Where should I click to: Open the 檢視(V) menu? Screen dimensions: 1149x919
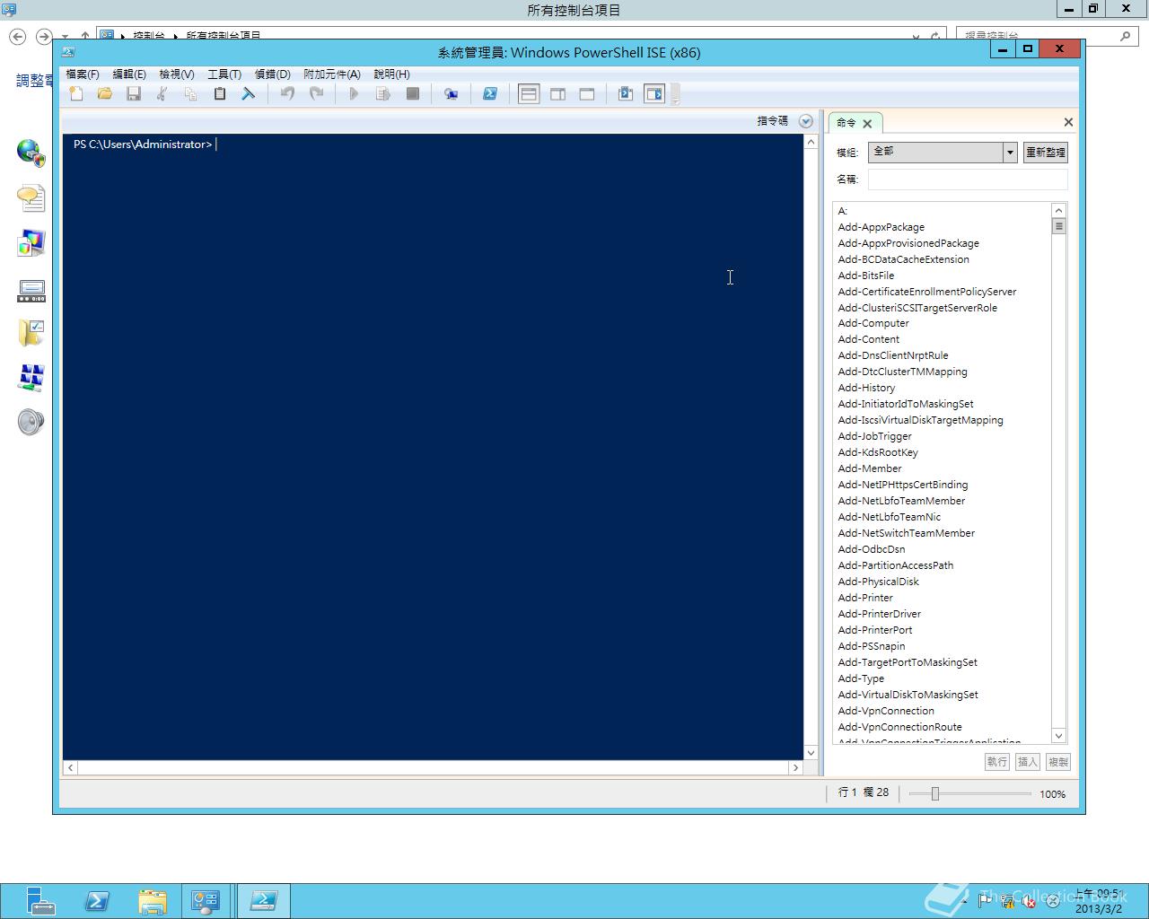(177, 74)
